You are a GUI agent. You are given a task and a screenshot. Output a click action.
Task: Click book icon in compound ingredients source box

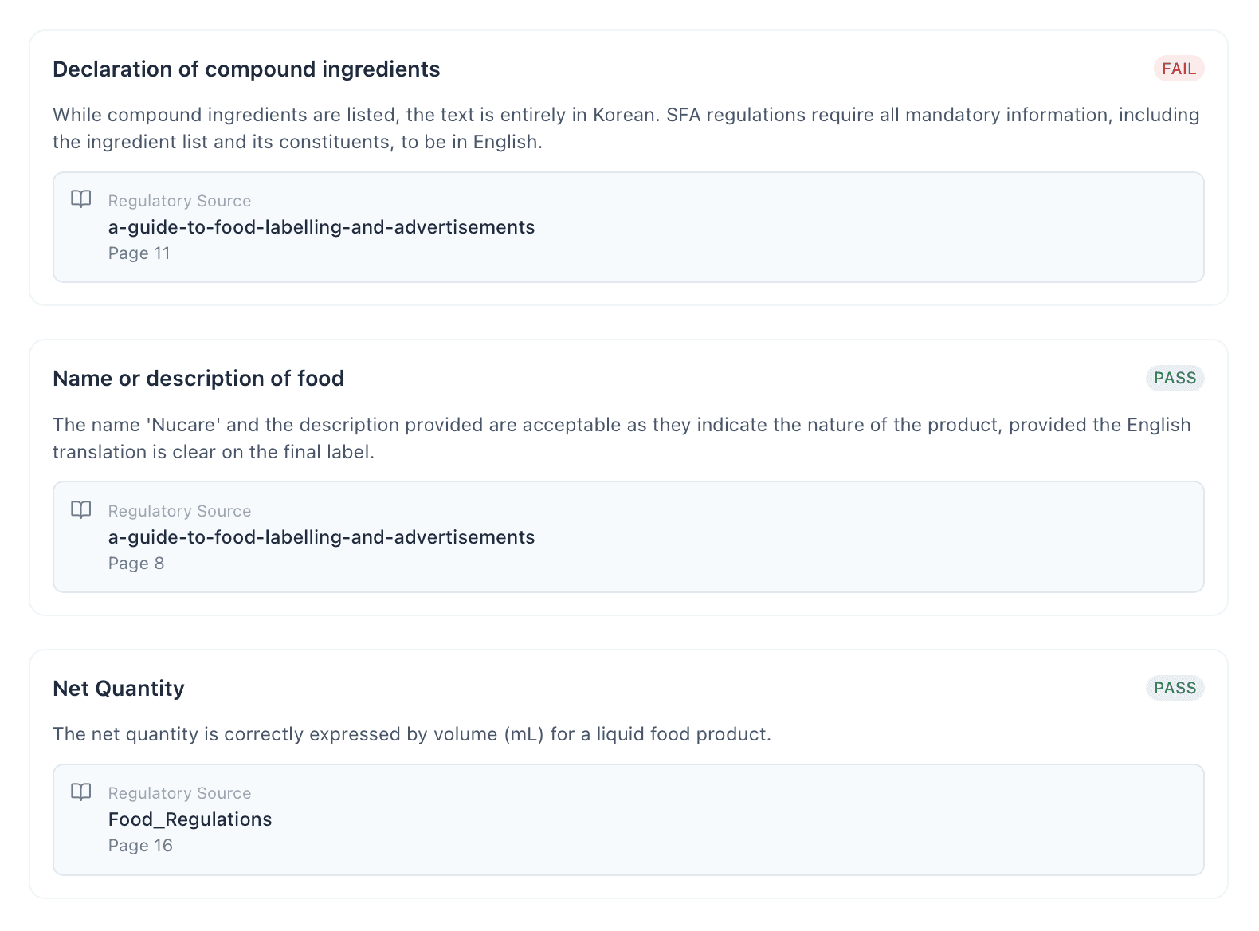[x=81, y=199]
